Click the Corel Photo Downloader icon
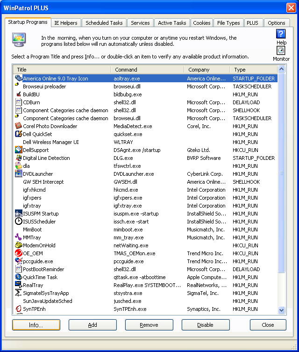This screenshot has width=299, height=352. [x=19, y=126]
